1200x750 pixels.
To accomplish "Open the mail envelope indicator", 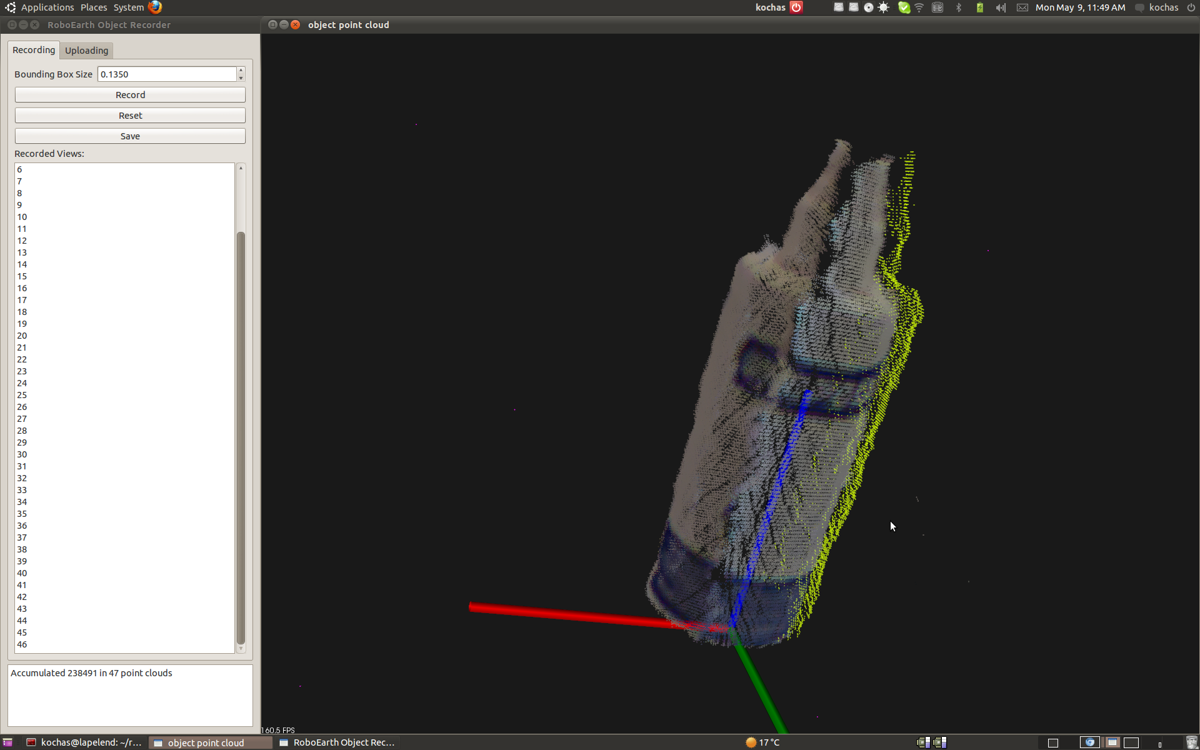I will [1022, 7].
